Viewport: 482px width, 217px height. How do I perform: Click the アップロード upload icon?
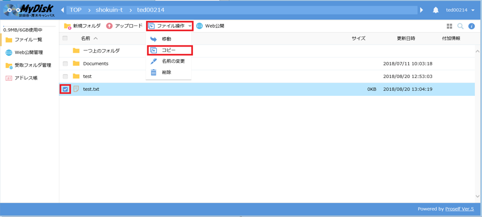[110, 26]
